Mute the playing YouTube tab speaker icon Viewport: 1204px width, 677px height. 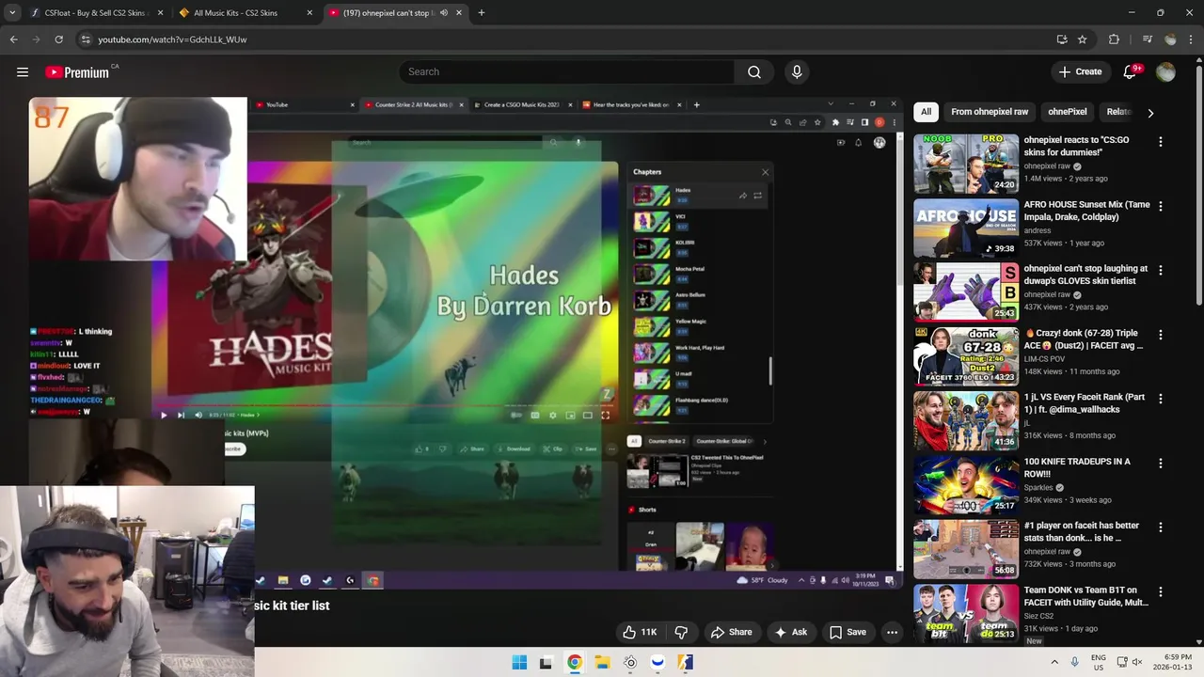[x=443, y=13]
